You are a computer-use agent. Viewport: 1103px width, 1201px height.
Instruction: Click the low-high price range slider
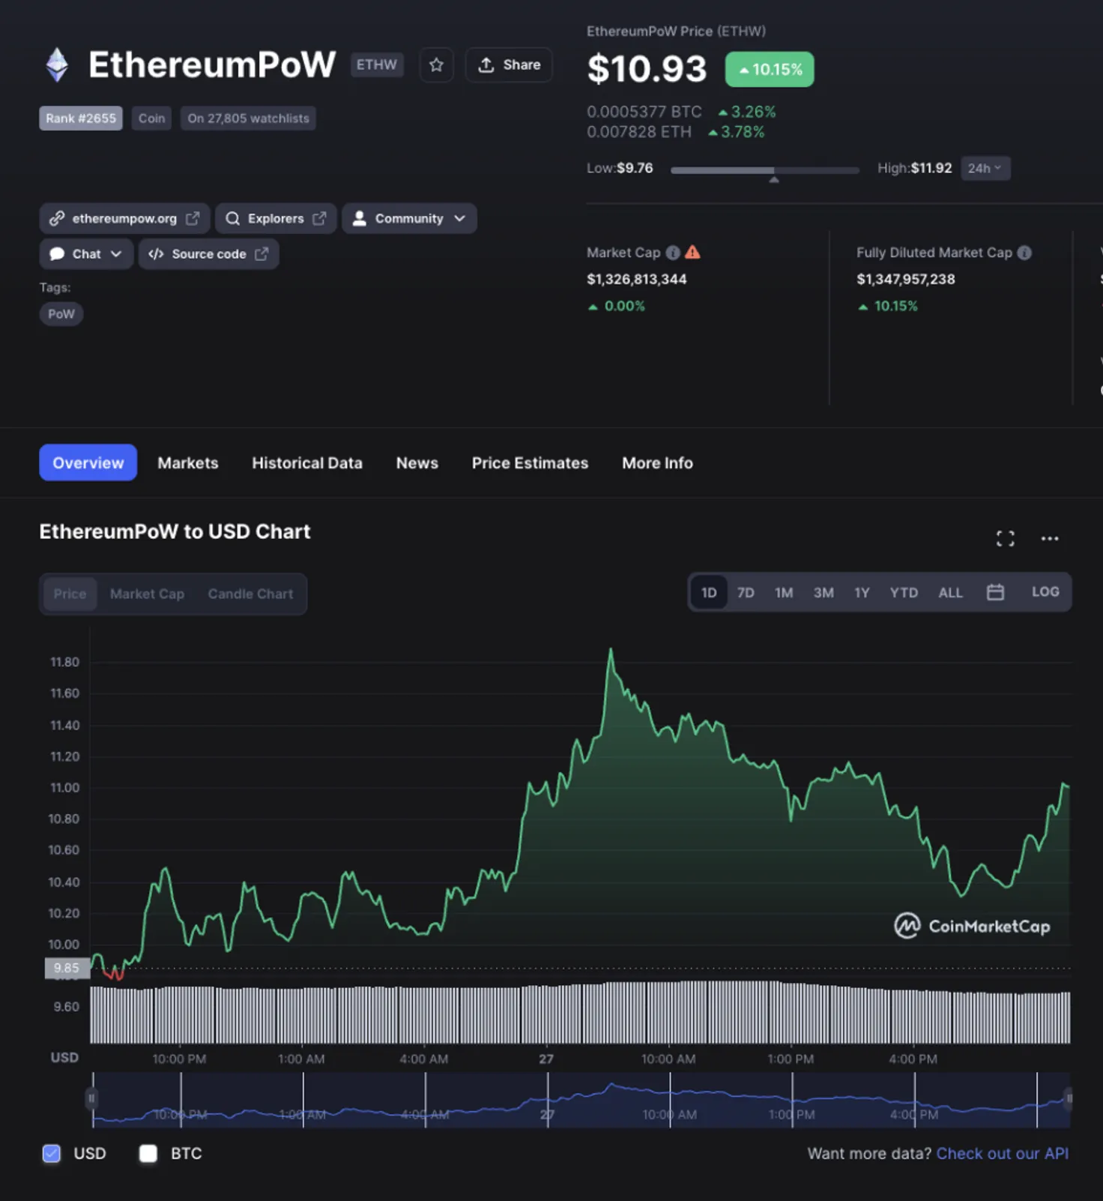[764, 171]
